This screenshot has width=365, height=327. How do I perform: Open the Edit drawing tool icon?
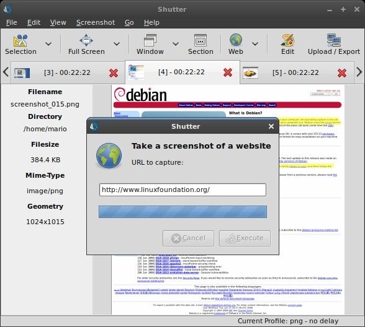tap(287, 40)
